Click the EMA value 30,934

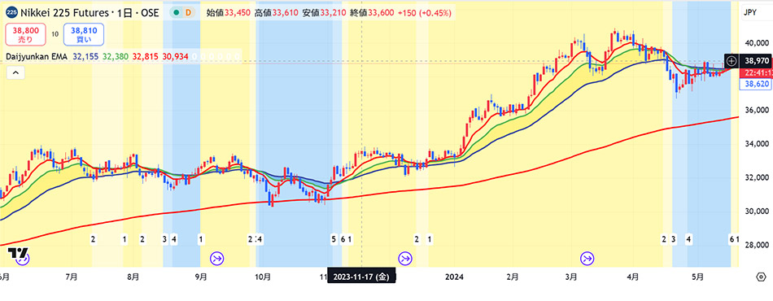click(x=175, y=57)
